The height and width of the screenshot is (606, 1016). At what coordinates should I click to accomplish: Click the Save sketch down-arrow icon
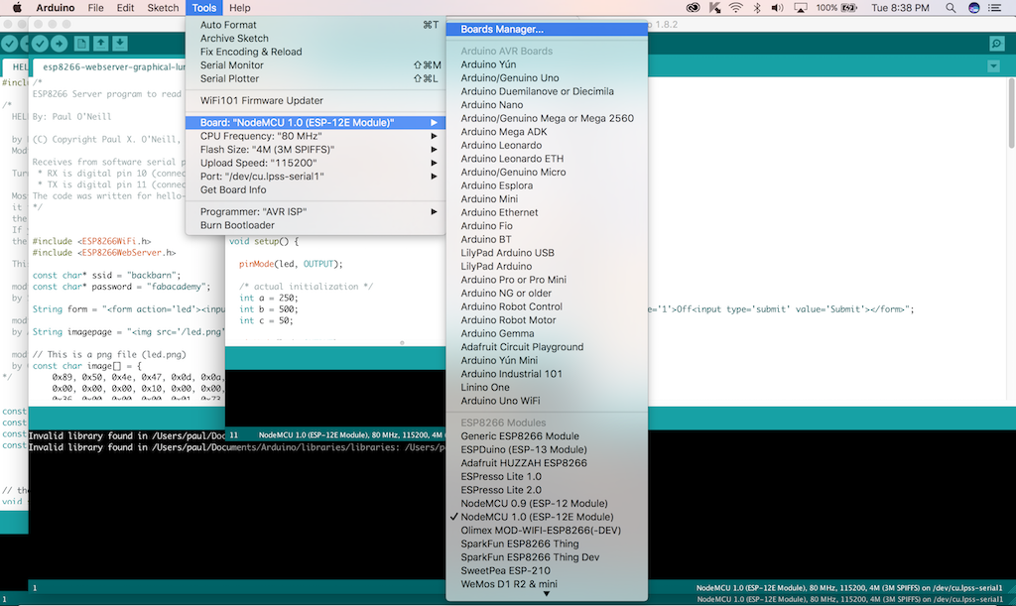120,44
